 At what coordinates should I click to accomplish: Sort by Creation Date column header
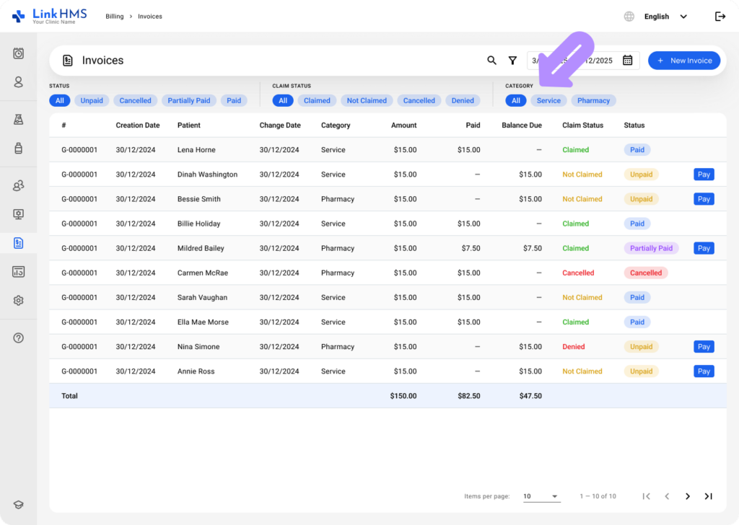[138, 125]
